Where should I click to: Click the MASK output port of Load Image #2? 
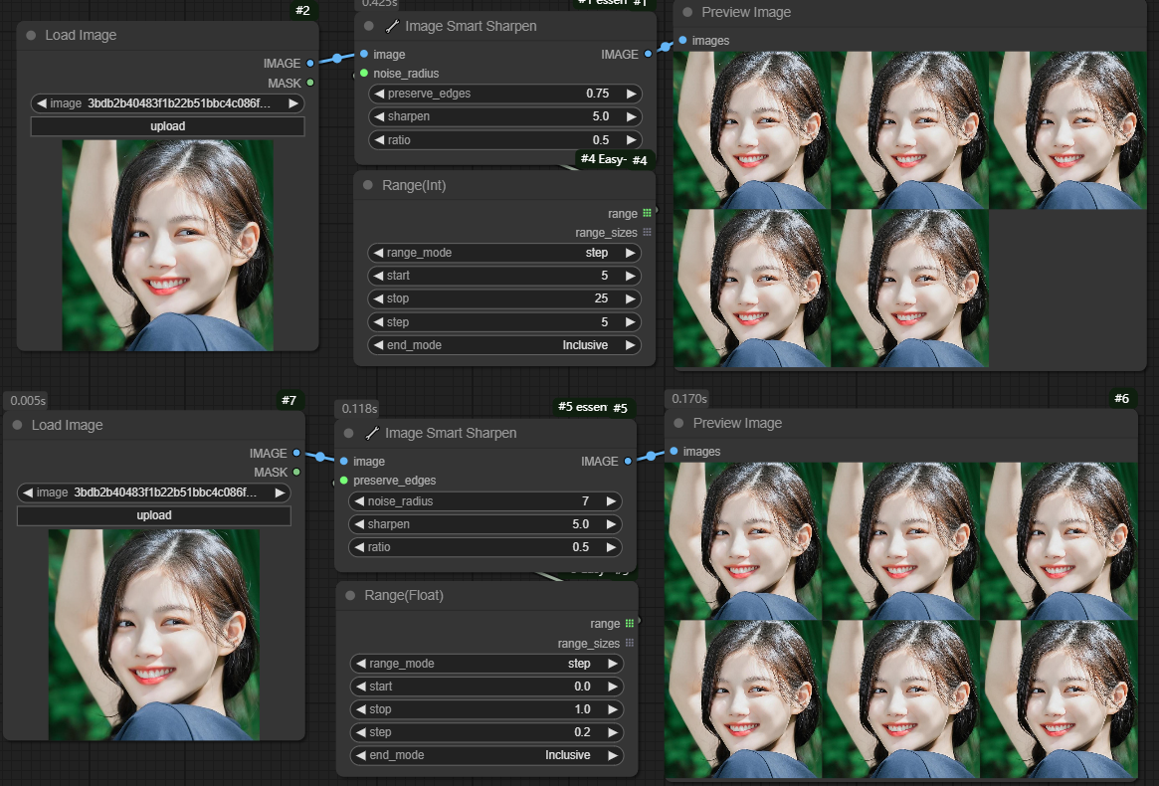310,83
